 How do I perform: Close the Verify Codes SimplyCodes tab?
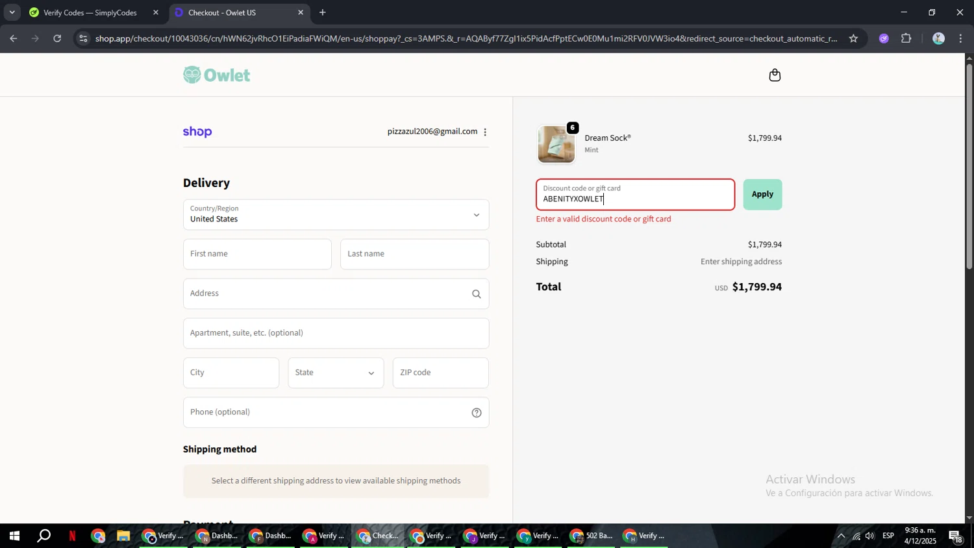(155, 12)
